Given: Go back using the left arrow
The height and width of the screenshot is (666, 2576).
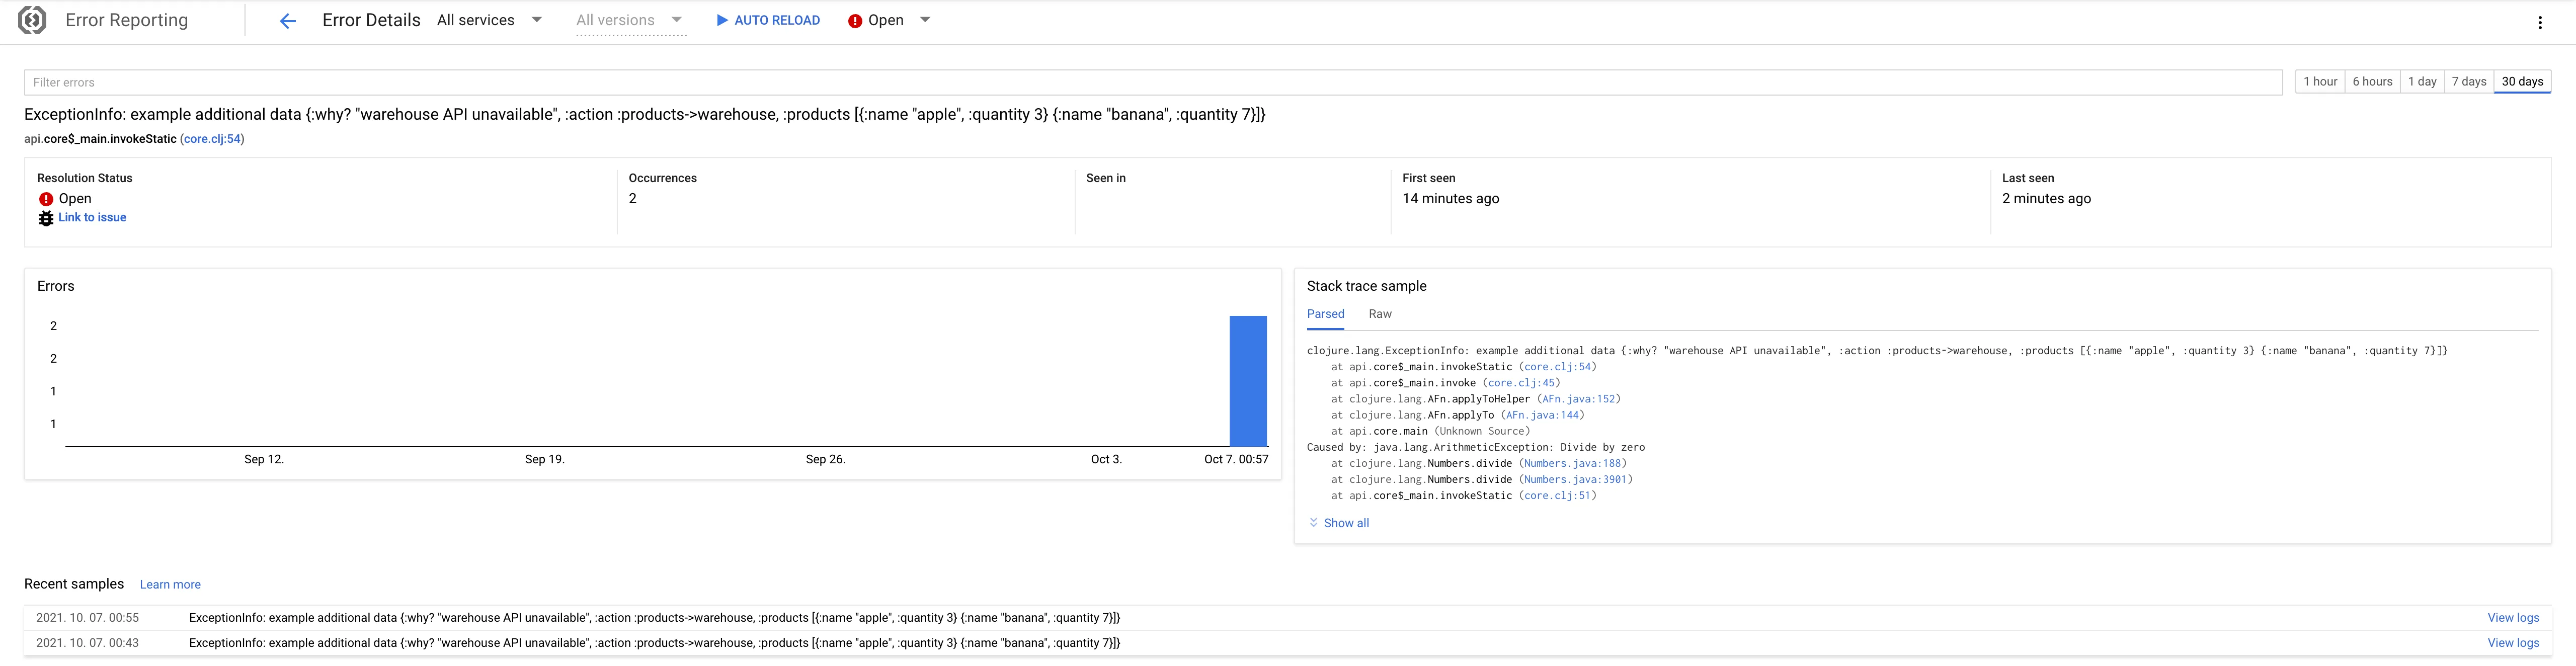Looking at the screenshot, I should coord(288,21).
